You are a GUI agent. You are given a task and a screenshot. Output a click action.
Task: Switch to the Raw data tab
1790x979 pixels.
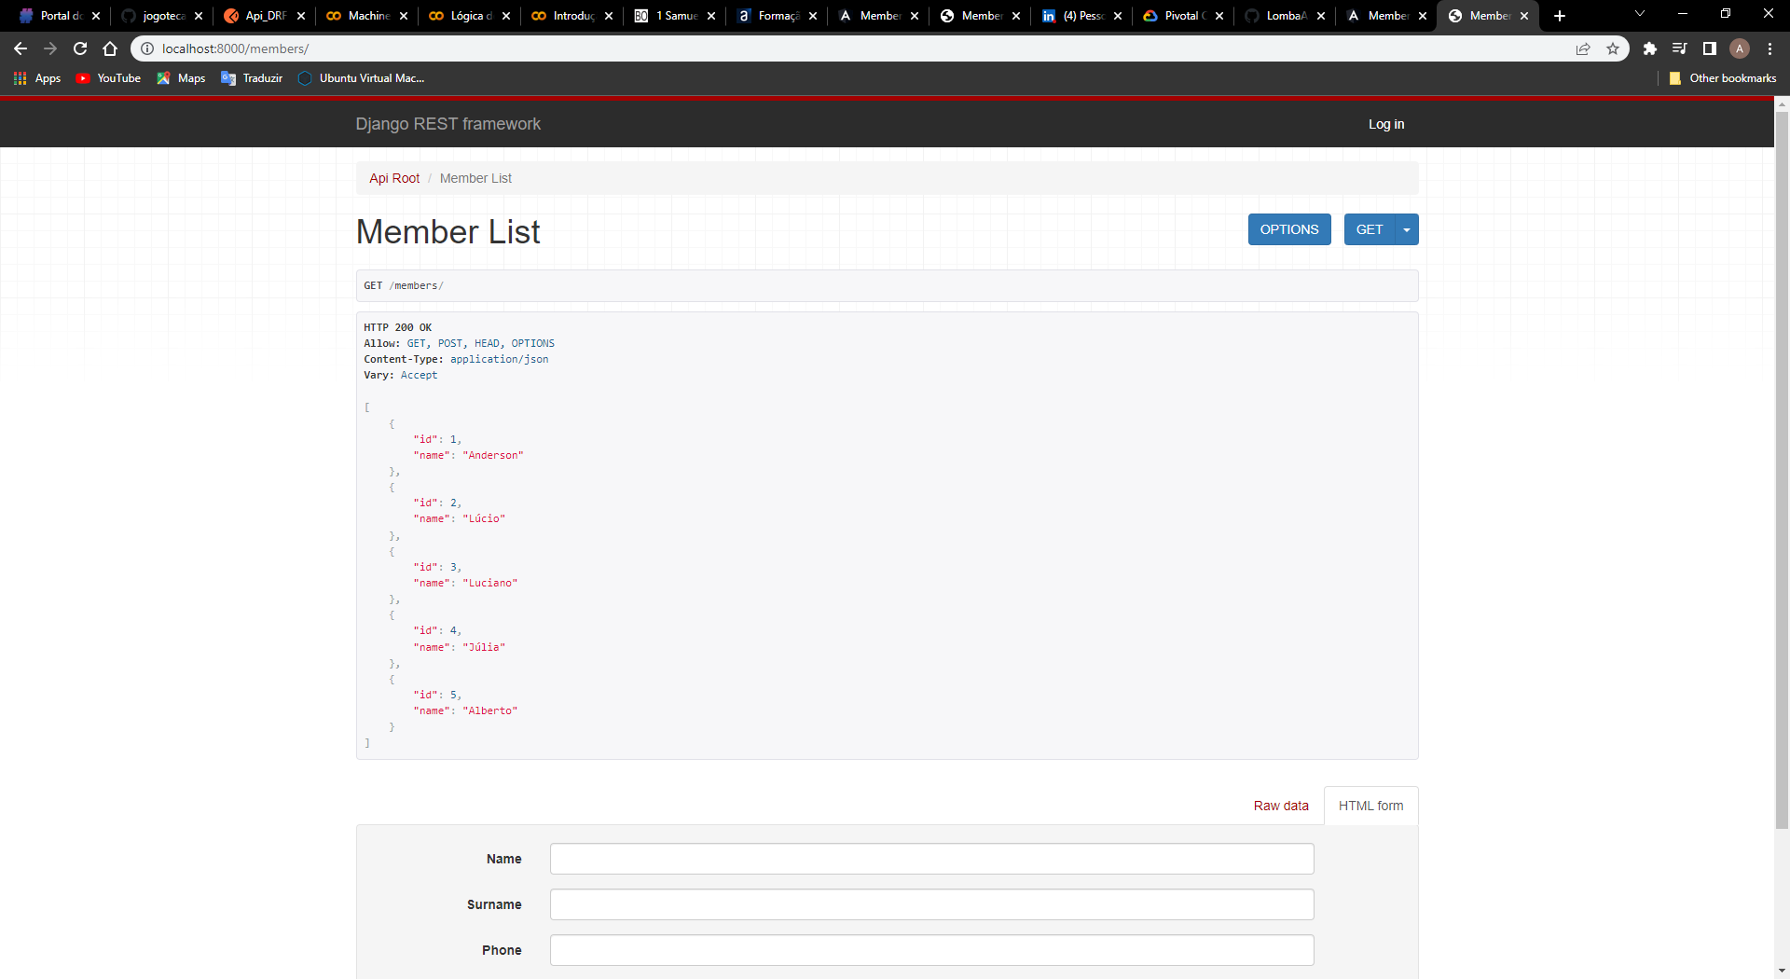pyautogui.click(x=1280, y=806)
